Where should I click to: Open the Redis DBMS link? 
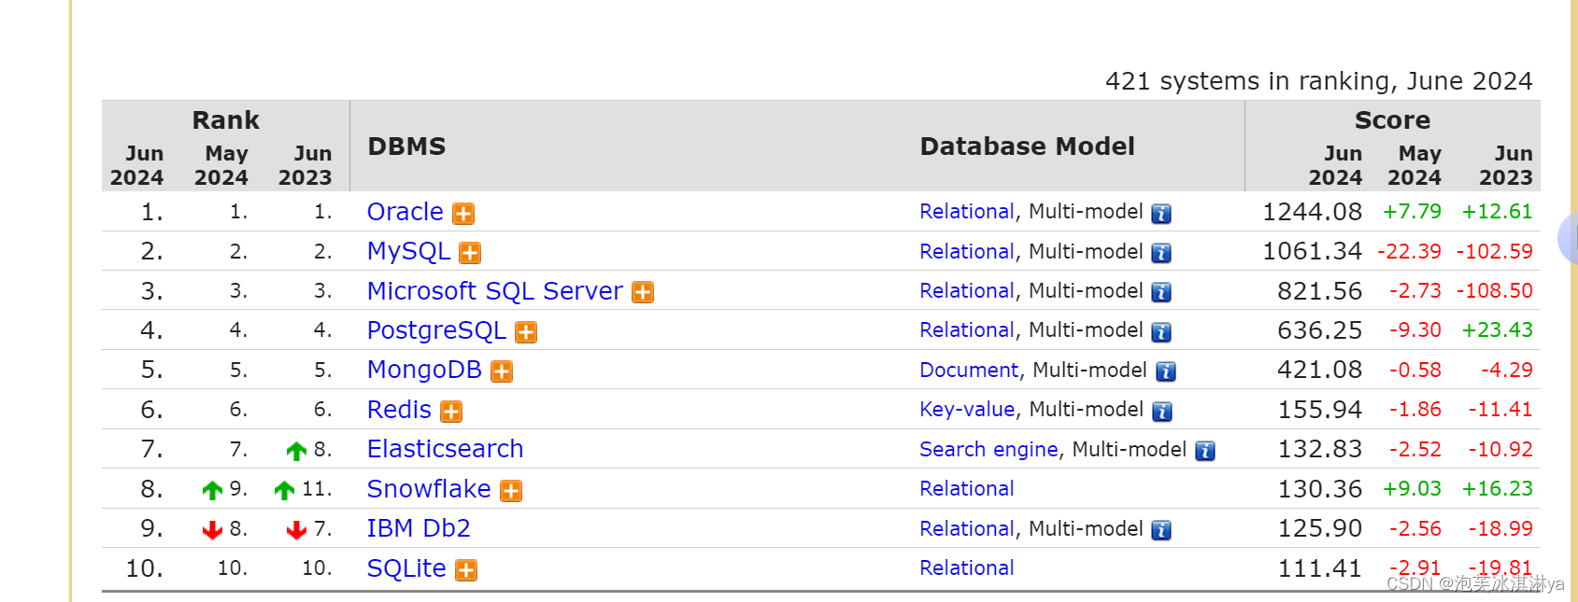(x=399, y=410)
